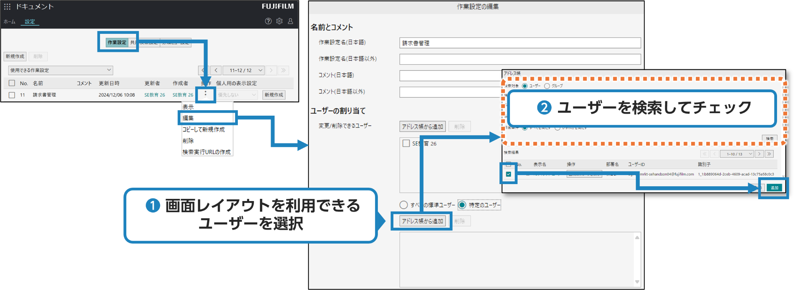Viewport: 794px width, 290px height.
Task: Click the mrkt-sehandson04@fujifilm.com user ID cell
Action: click(x=667, y=174)
